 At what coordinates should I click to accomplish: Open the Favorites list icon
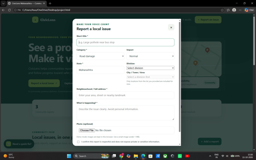click(228, 10)
